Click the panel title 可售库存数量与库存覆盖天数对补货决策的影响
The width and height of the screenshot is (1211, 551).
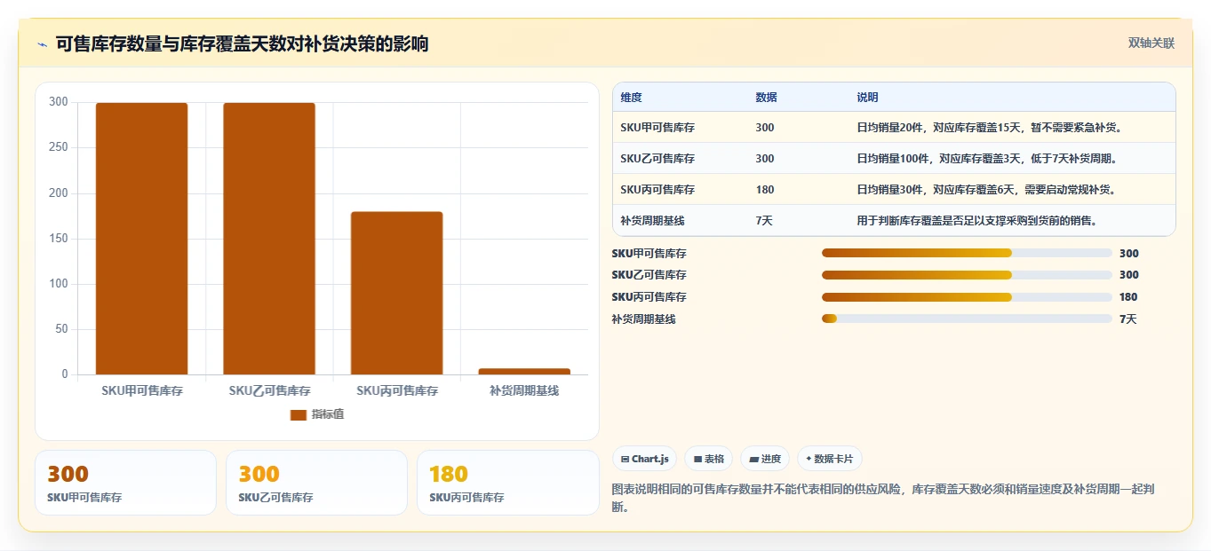point(242,43)
